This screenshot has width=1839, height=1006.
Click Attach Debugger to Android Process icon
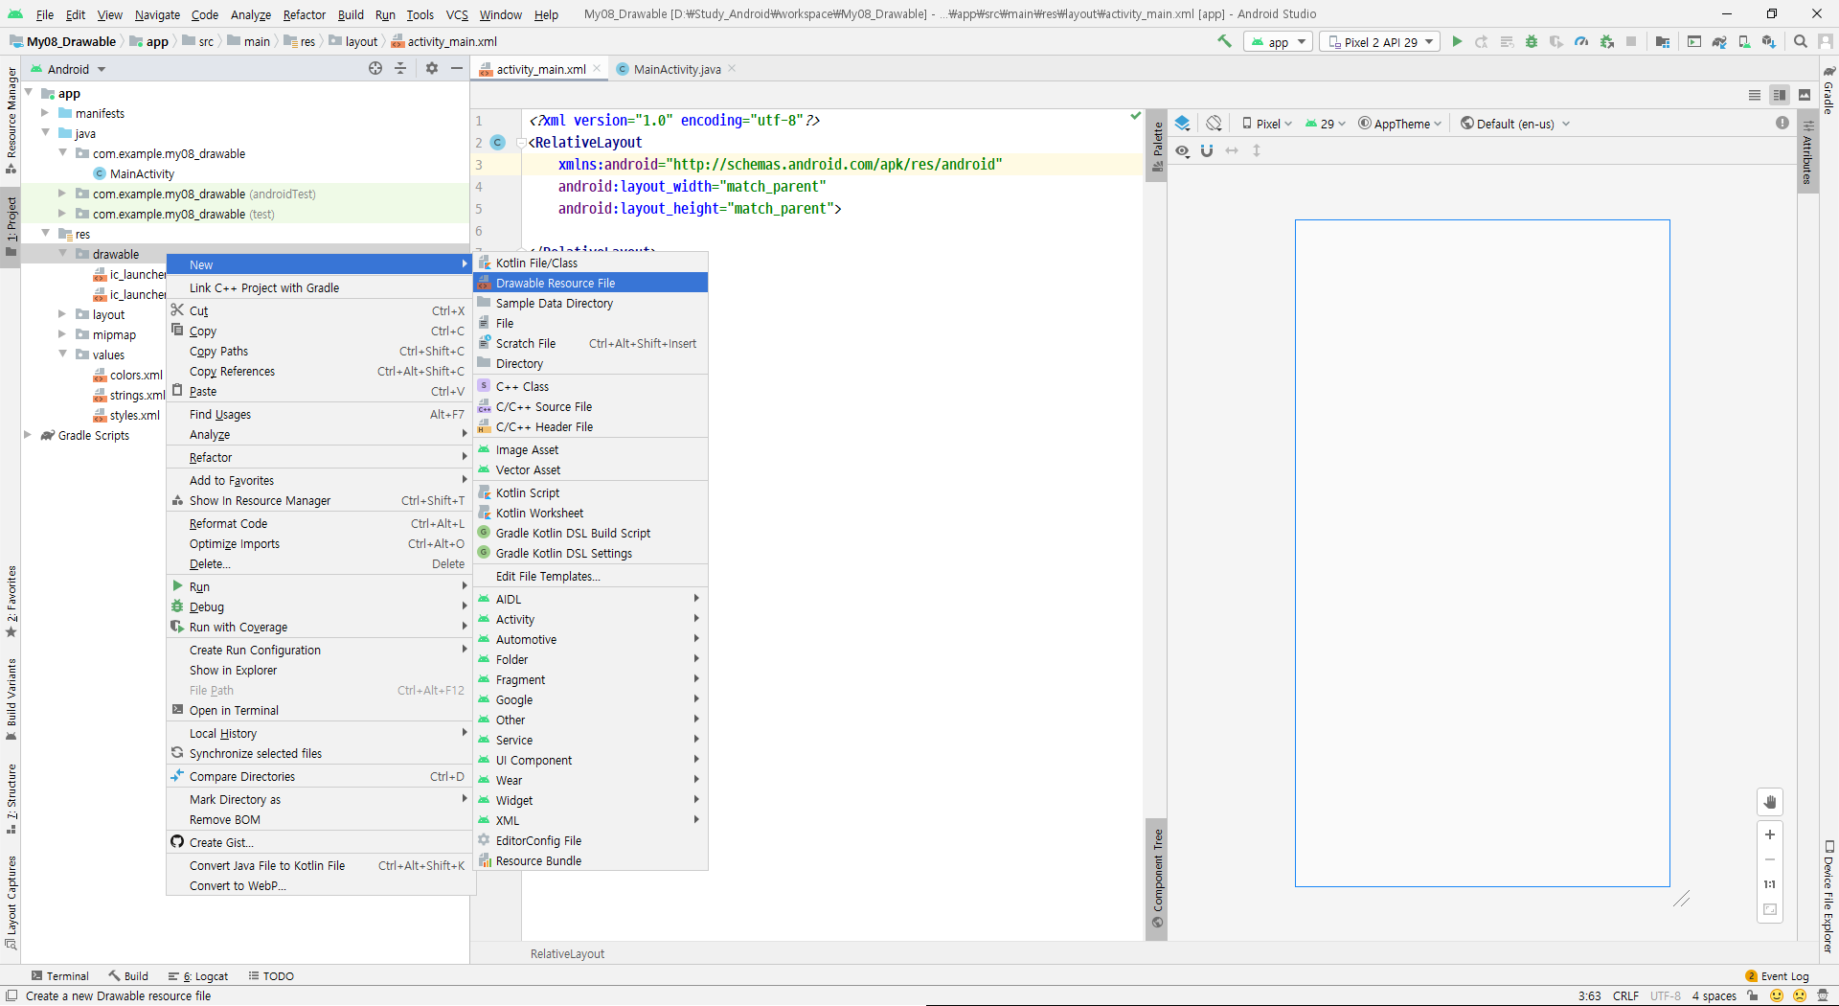pyautogui.click(x=1607, y=41)
